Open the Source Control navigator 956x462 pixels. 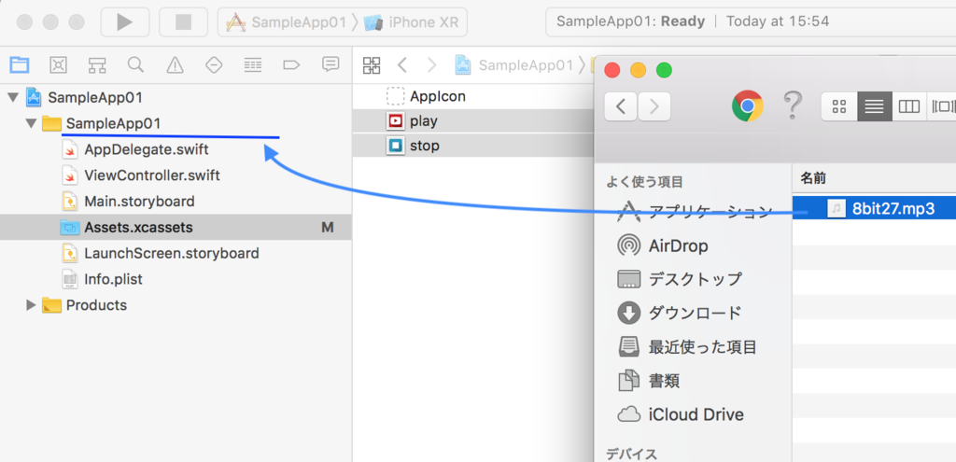click(x=58, y=64)
